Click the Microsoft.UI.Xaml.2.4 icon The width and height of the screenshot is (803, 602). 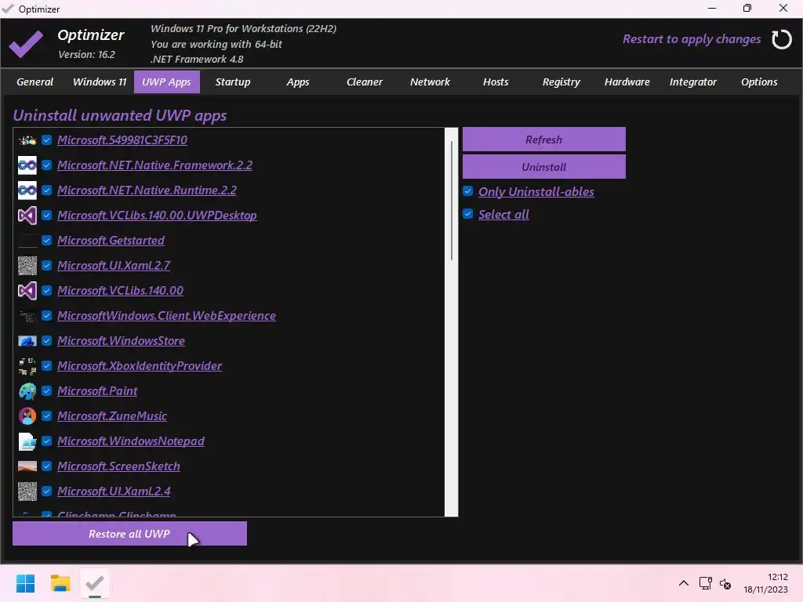(27, 491)
